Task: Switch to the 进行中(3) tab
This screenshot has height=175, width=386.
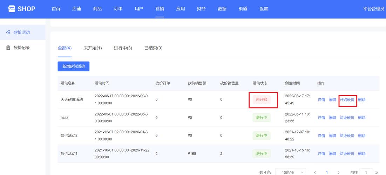Action: point(123,48)
